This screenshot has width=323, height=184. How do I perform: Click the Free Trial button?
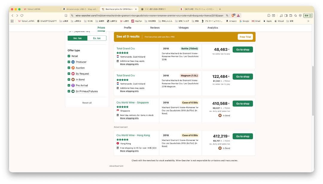coord(245,37)
